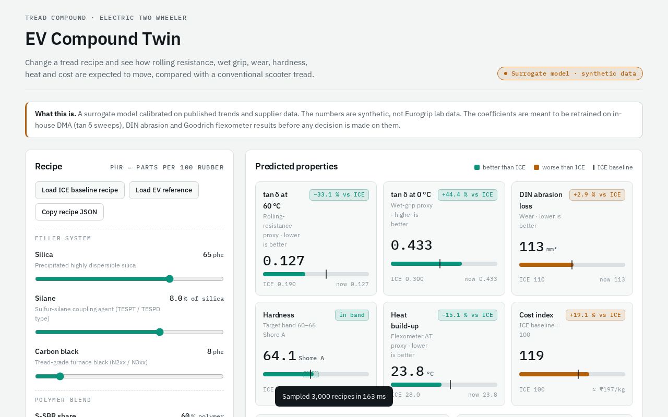Click the tan δ at 0 °C progress bar
Screen dimensions: 668x417
pos(444,264)
